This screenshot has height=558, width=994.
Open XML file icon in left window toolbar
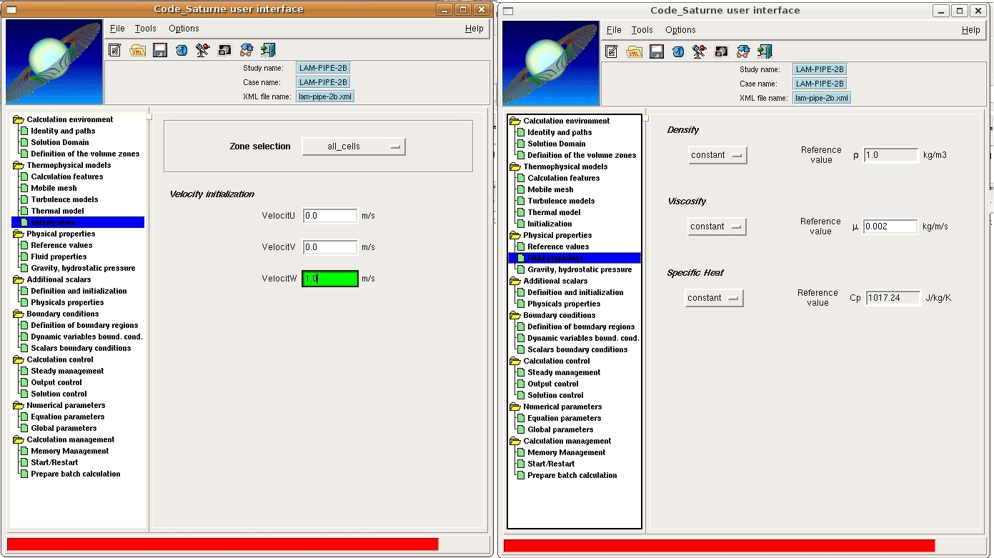[137, 50]
